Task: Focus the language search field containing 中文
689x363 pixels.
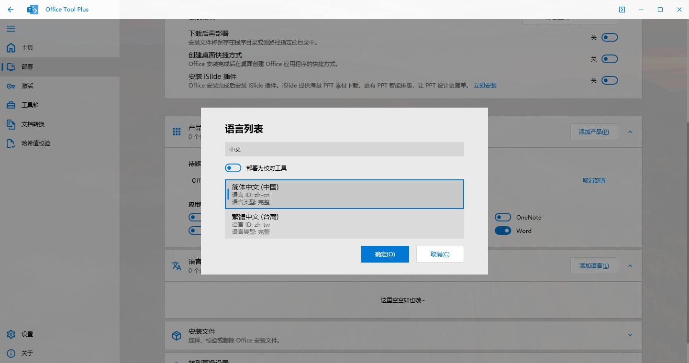Action: [x=344, y=149]
